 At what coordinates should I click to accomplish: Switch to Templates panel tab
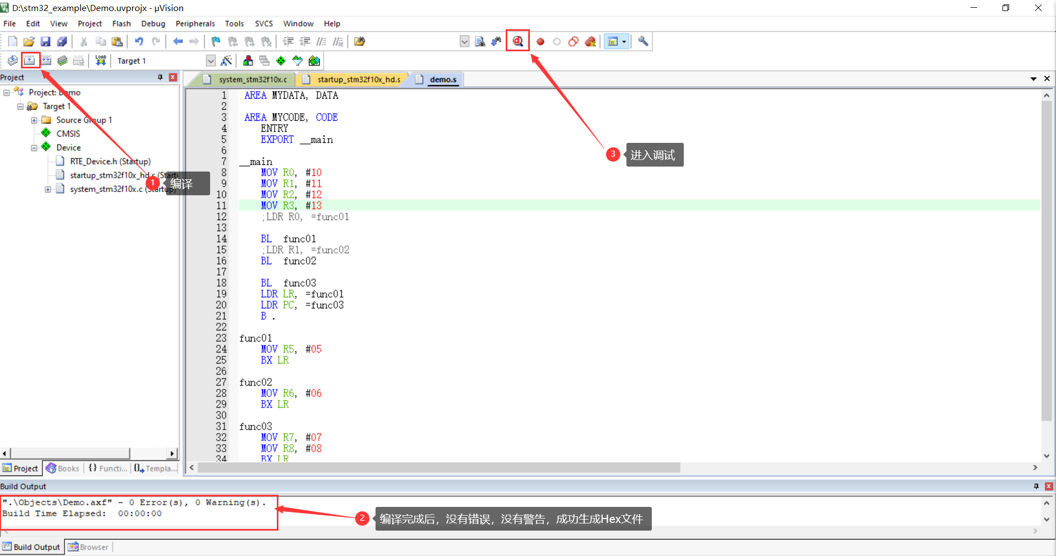point(156,468)
